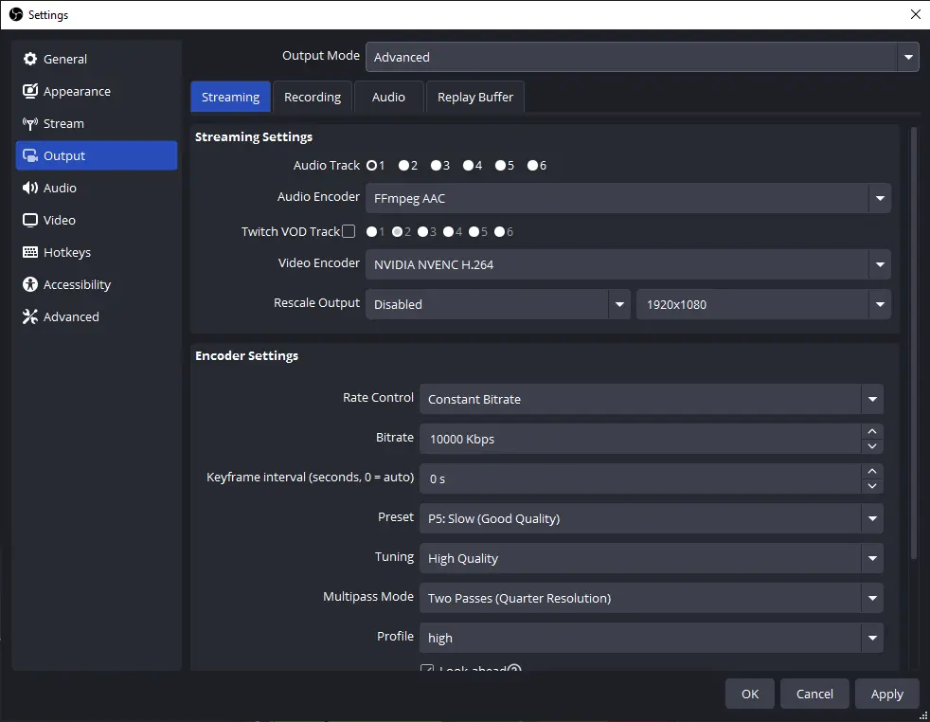Select Audio Track 1 radio button
Image resolution: width=930 pixels, height=722 pixels.
[x=371, y=166]
